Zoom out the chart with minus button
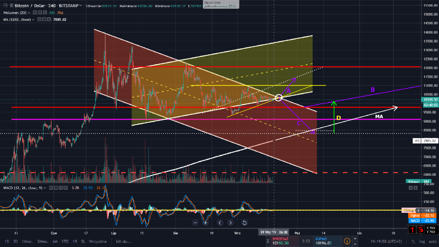 point(195,223)
